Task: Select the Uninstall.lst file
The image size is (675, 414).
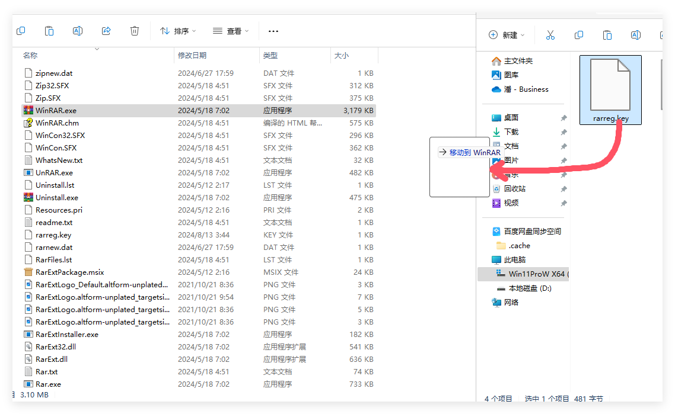Action: [55, 185]
